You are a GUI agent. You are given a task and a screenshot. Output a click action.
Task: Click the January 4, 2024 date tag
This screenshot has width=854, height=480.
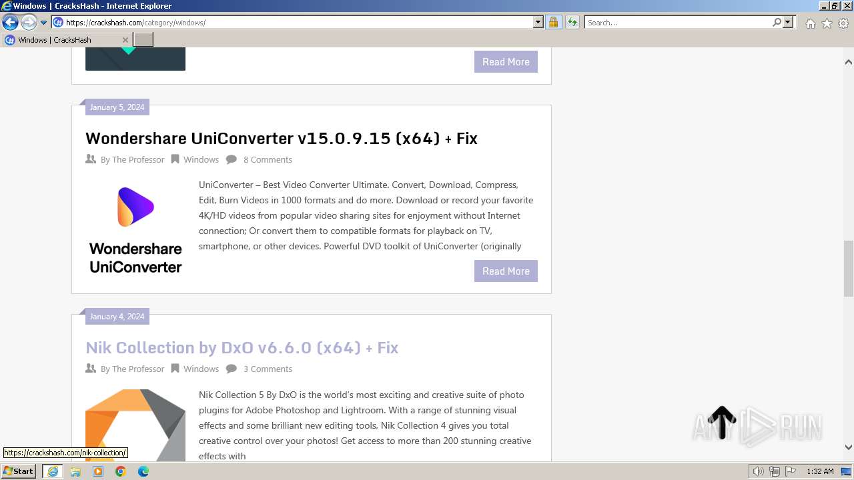[117, 317]
